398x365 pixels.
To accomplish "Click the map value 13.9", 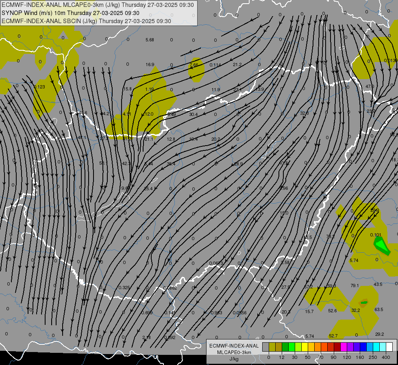I will click(x=260, y=89).
